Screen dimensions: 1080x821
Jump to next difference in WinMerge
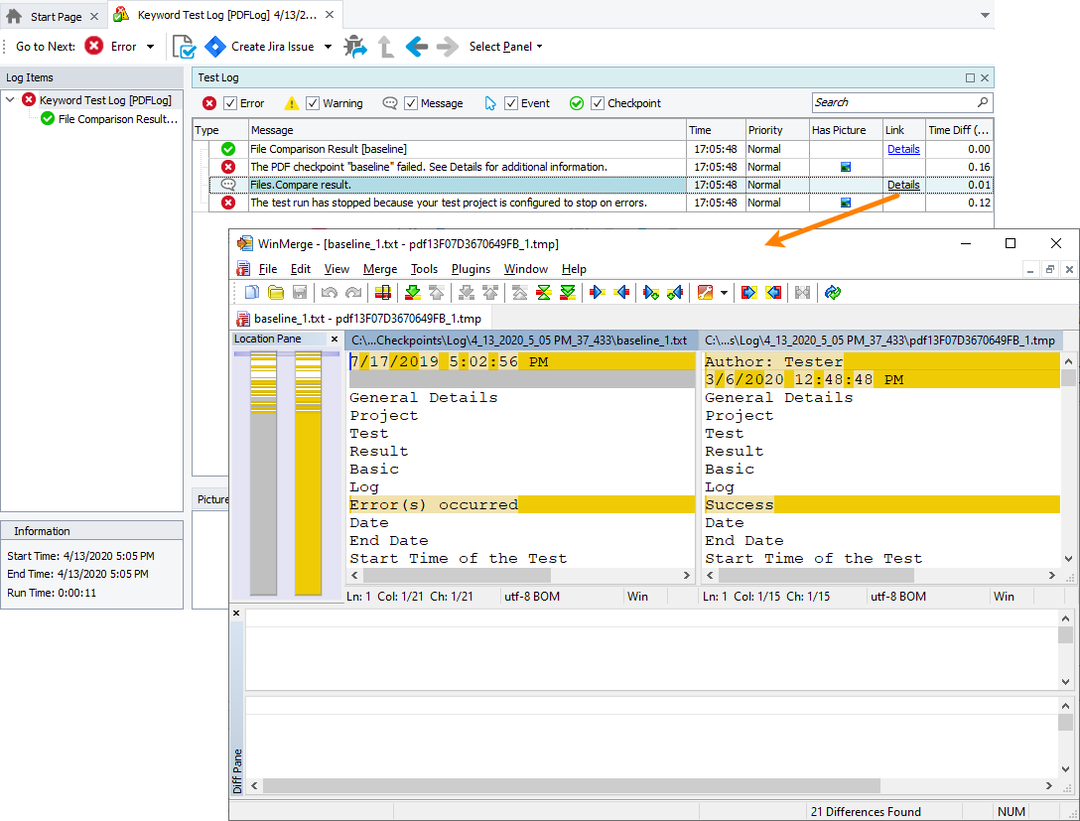click(x=413, y=292)
